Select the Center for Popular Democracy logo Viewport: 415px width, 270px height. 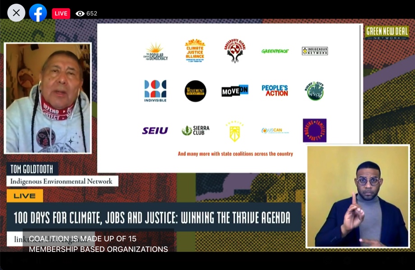tap(156, 51)
